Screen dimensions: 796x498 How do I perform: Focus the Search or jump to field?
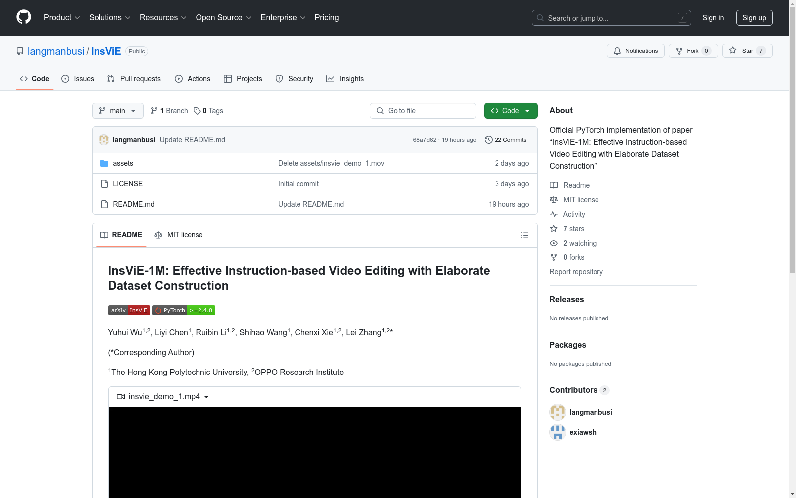(611, 18)
